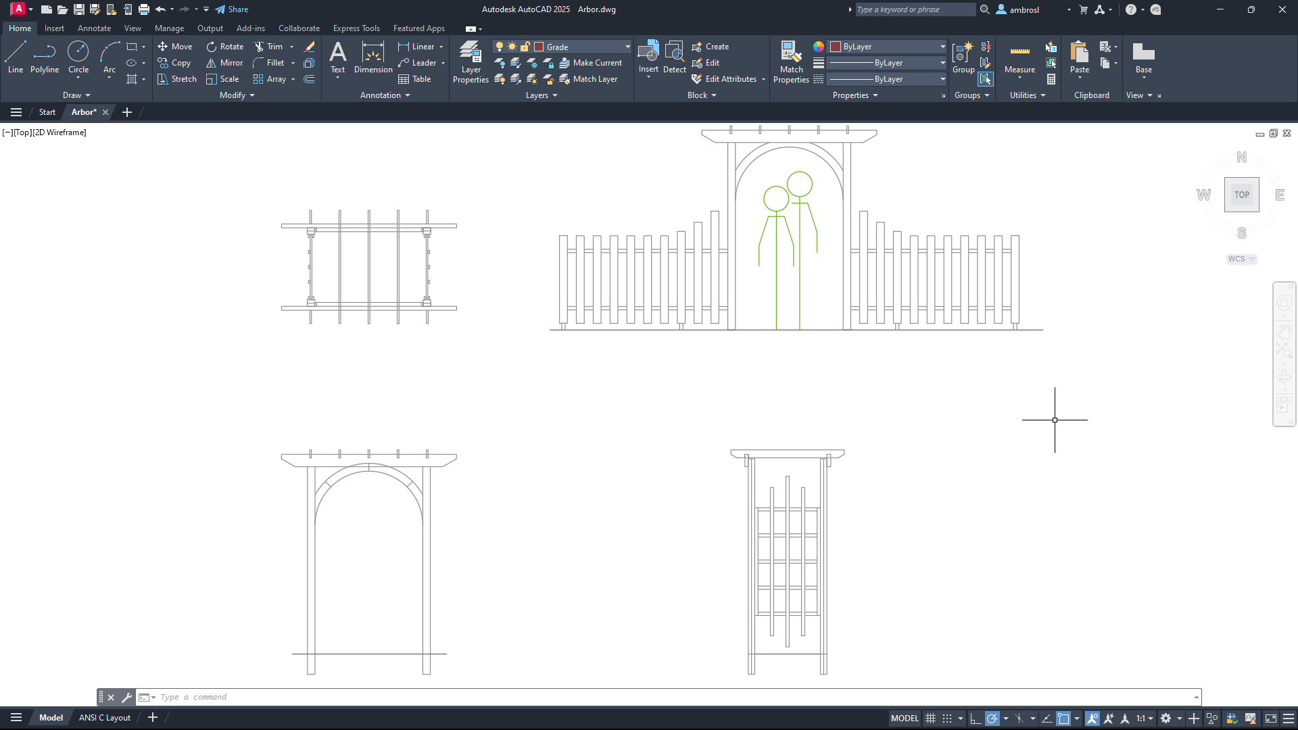Viewport: 1298px width, 730px height.
Task: Click Make Current layer button
Action: (x=591, y=63)
